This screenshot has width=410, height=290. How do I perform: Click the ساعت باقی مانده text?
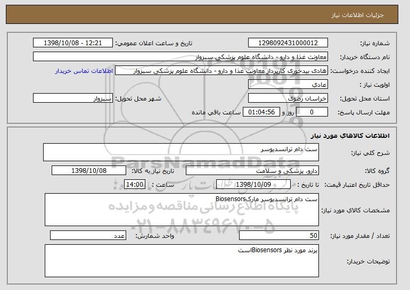pos(216,112)
